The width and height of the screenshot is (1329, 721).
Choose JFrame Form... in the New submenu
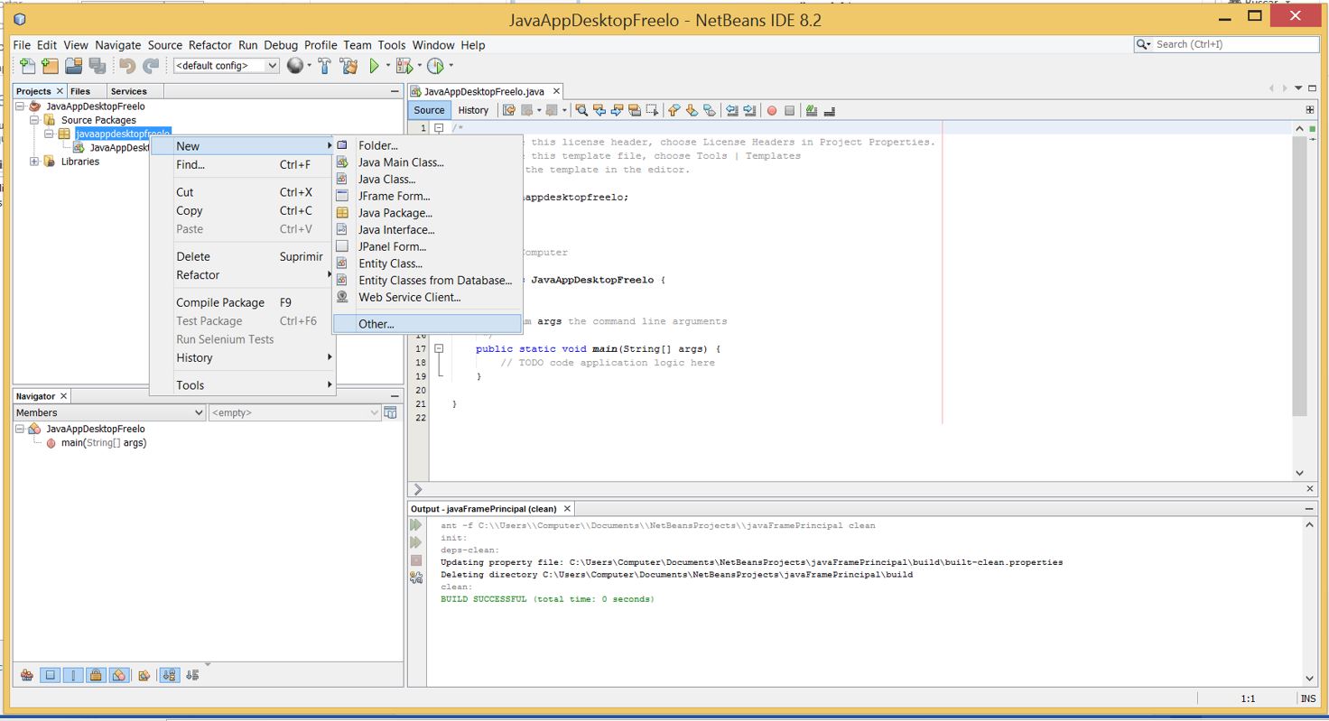(x=427, y=196)
